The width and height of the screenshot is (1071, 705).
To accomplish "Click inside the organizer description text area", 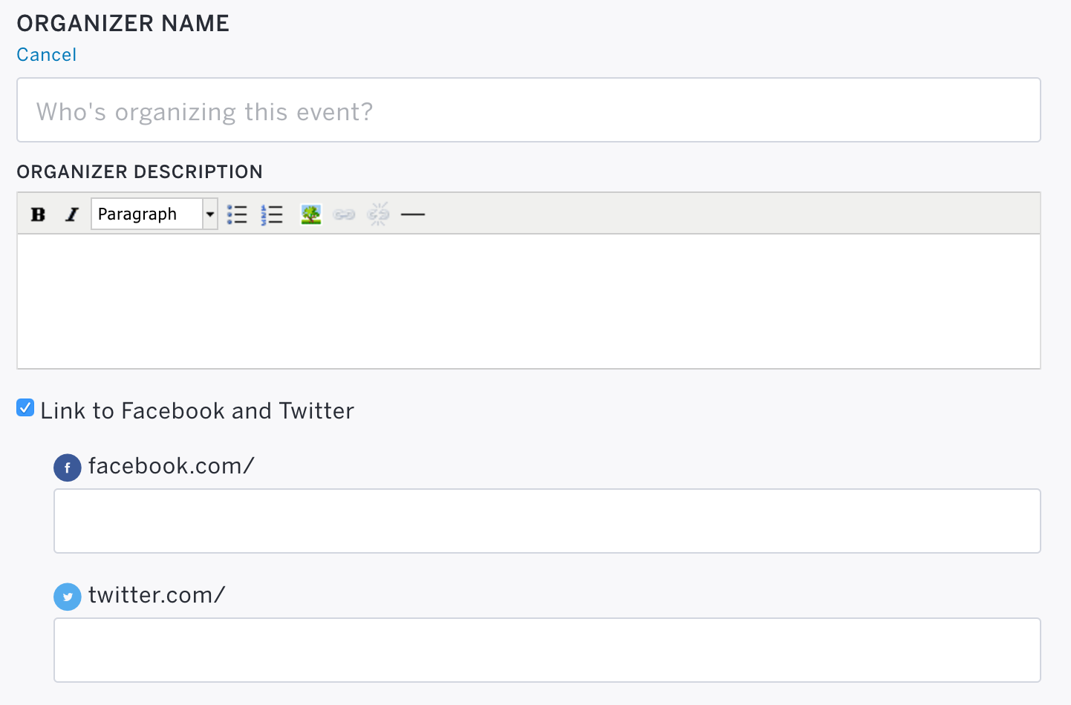I will (x=529, y=301).
